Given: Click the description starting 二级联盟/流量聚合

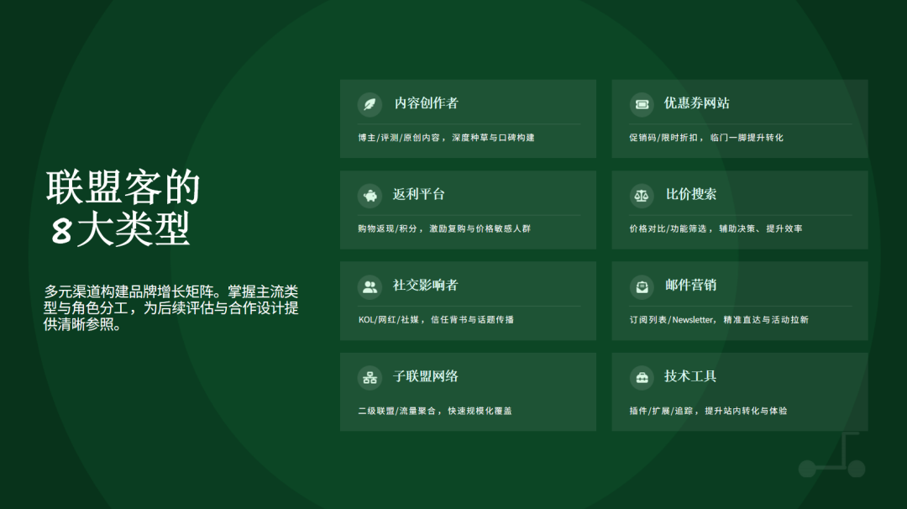Looking at the screenshot, I should coord(435,411).
